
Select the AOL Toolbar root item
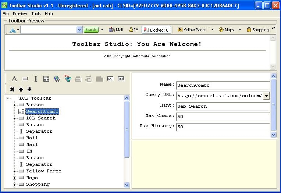[x=35, y=98]
